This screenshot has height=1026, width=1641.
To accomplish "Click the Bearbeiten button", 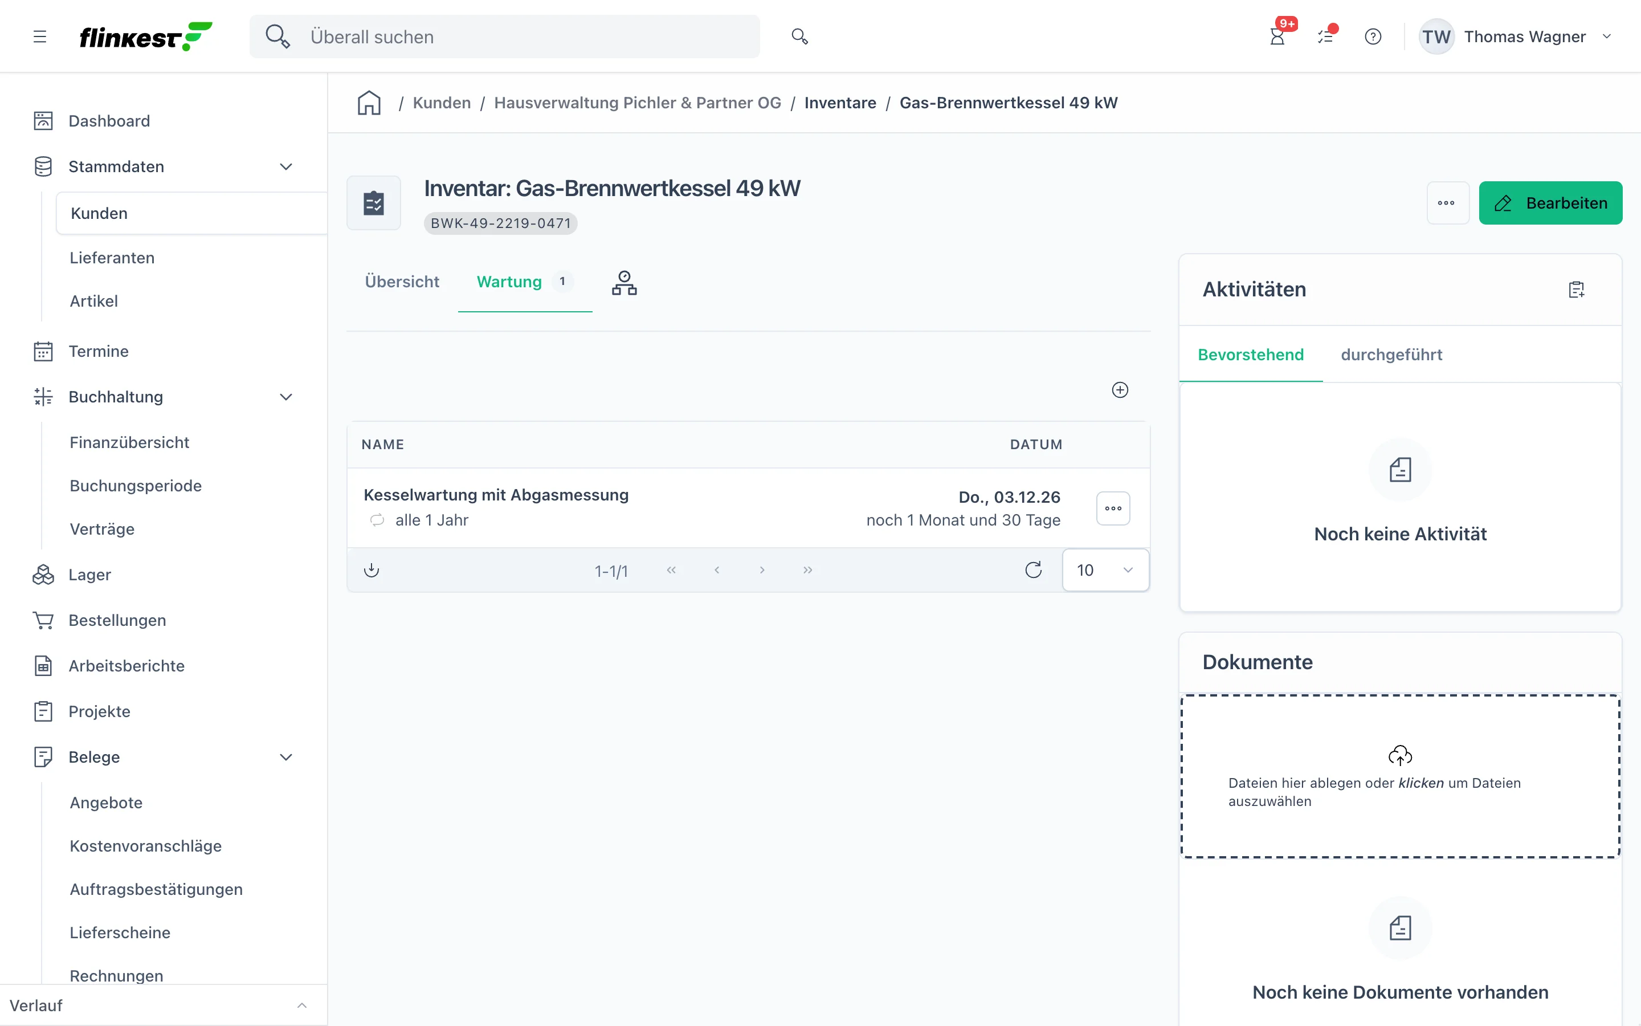I will click(1550, 203).
